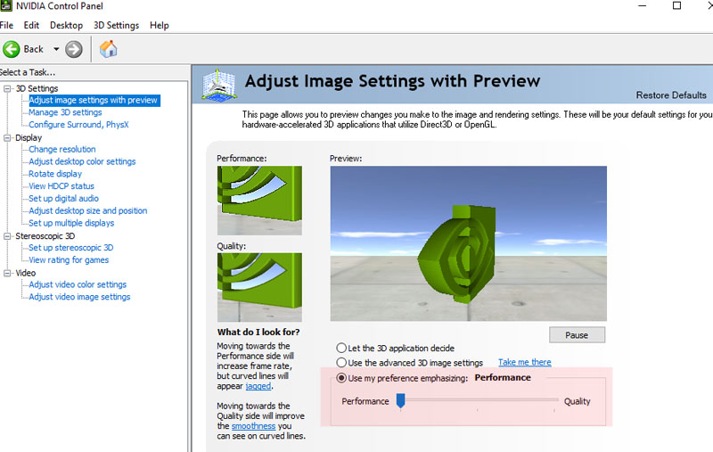Open the Desktop menu
The height and width of the screenshot is (452, 713).
click(x=66, y=26)
